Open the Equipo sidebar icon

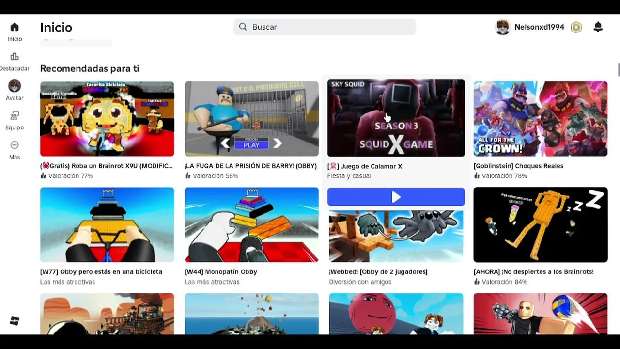tap(15, 116)
